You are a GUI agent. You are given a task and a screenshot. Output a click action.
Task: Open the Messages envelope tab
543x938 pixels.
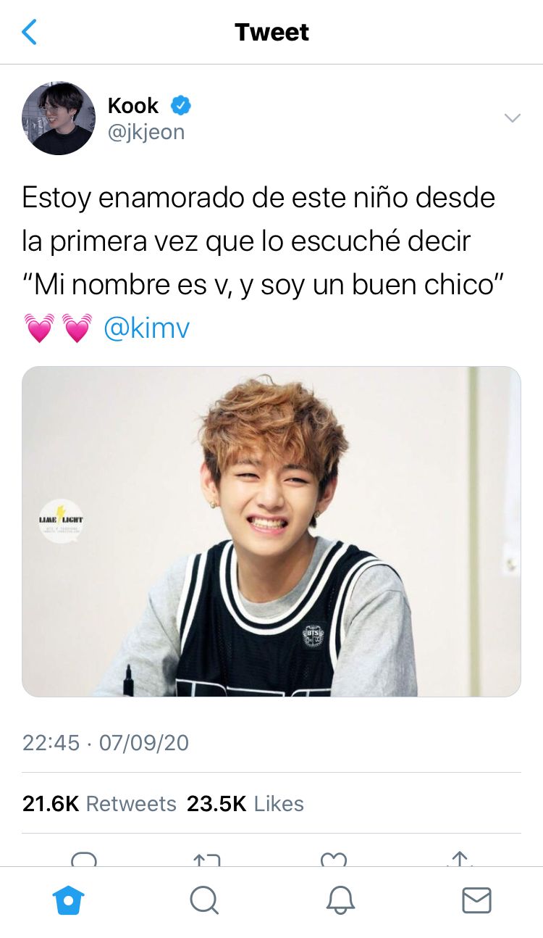(x=476, y=901)
